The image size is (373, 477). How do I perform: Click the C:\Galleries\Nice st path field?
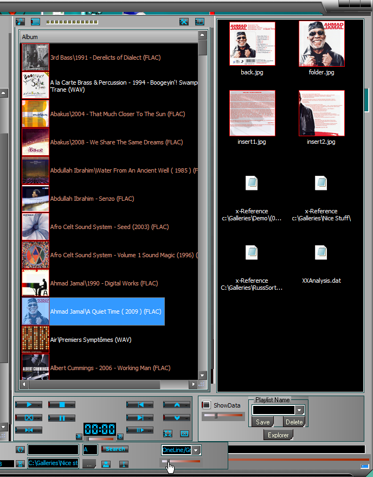(53, 463)
